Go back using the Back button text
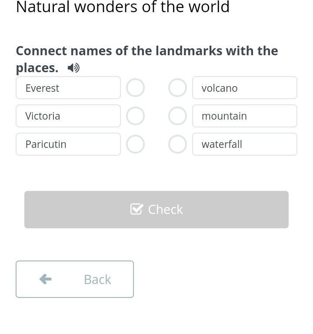Image resolution: width=313 pixels, height=334 pixels. tap(97, 279)
